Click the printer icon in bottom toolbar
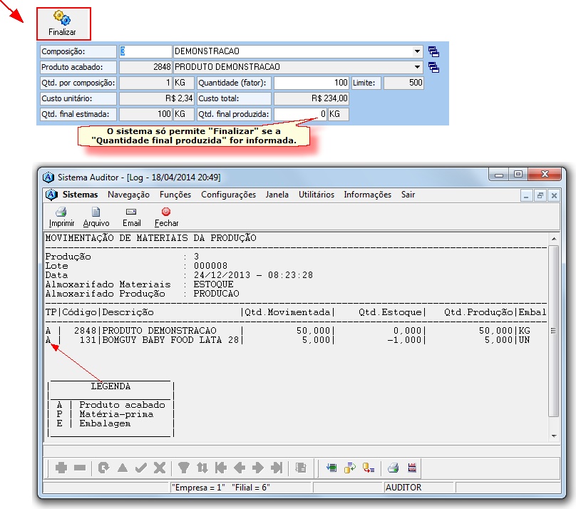 392,468
